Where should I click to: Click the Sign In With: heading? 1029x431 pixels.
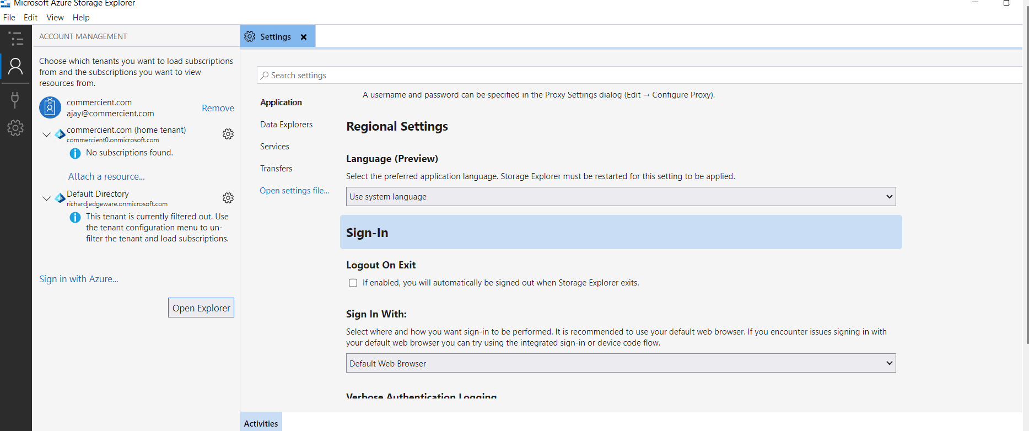coord(376,314)
